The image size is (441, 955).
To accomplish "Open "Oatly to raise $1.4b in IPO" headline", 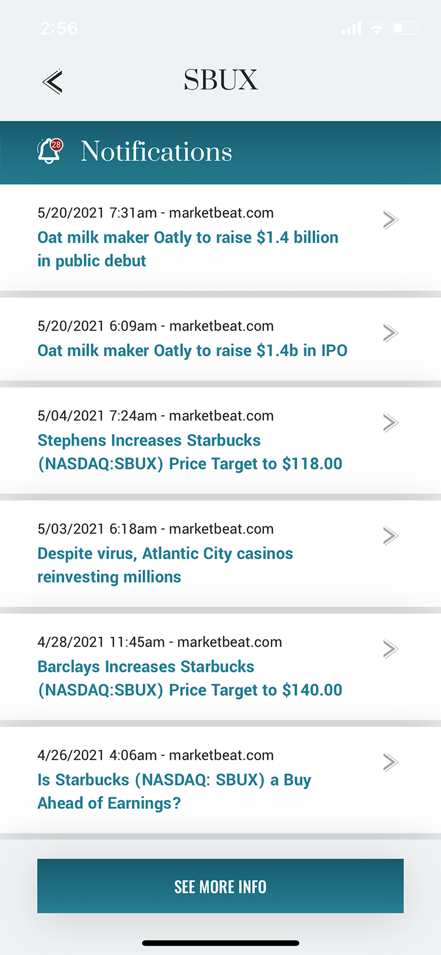I will (x=192, y=351).
